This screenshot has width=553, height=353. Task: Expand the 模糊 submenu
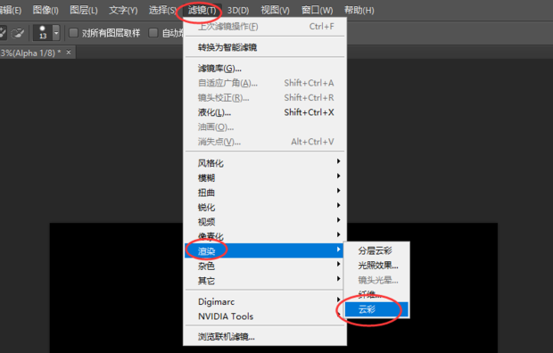[265, 177]
